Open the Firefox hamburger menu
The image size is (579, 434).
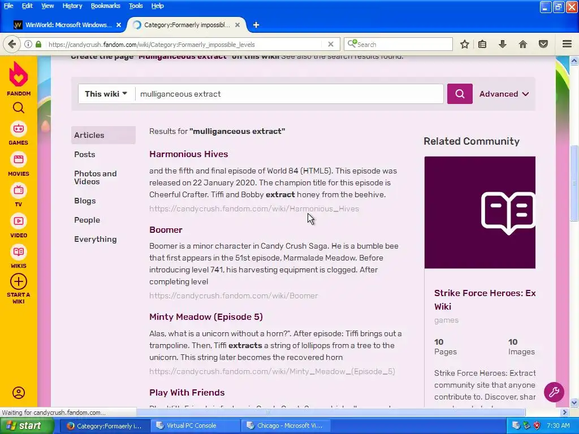pyautogui.click(x=567, y=44)
